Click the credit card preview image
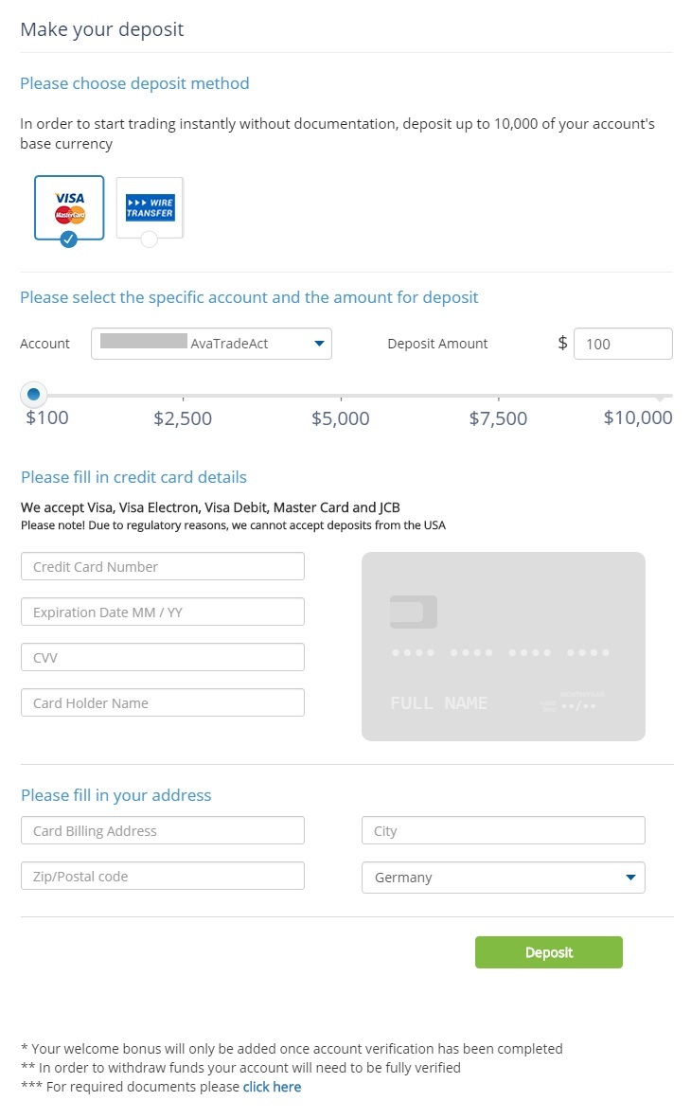The image size is (691, 1118). (503, 646)
